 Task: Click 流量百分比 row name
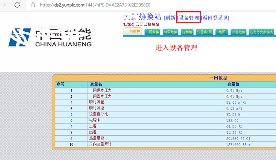pyautogui.click(x=99, y=114)
